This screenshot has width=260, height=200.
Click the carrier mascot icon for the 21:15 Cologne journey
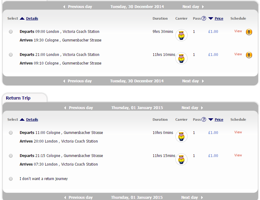[182, 159]
